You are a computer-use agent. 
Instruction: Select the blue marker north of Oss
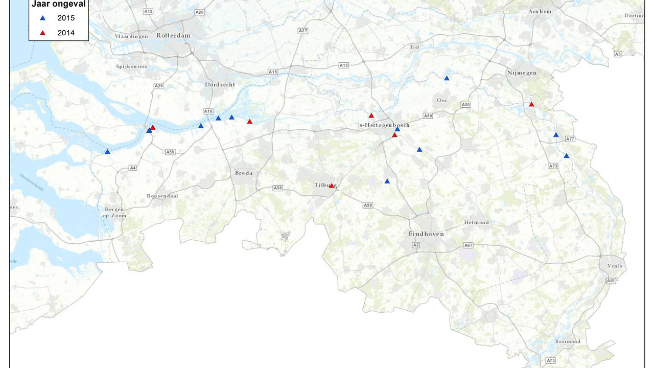(447, 78)
